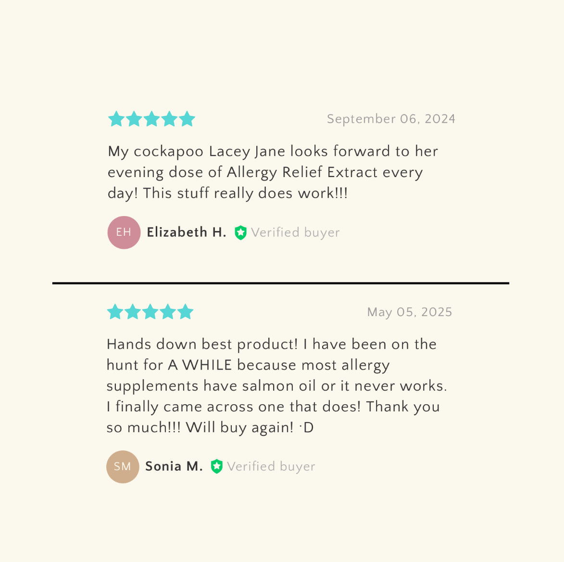Click the fourth star in Sonia M.'s rating

167,312
